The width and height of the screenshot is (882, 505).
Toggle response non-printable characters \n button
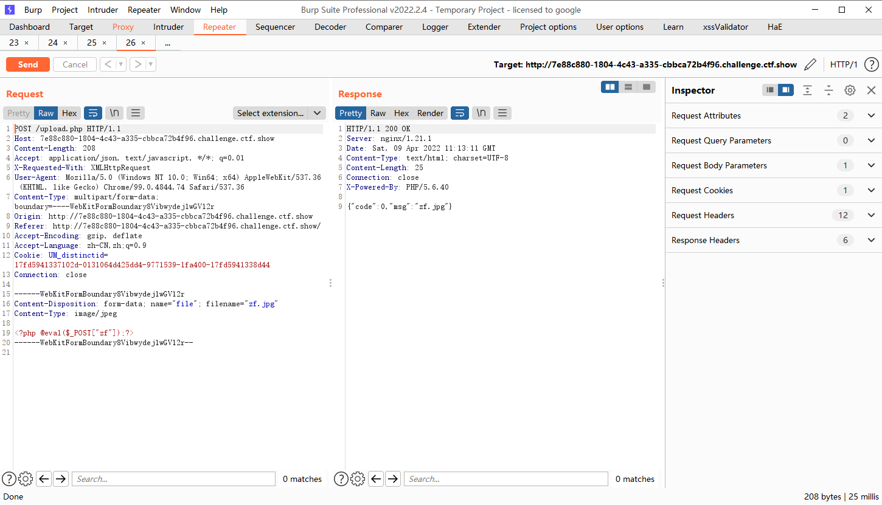(x=481, y=113)
